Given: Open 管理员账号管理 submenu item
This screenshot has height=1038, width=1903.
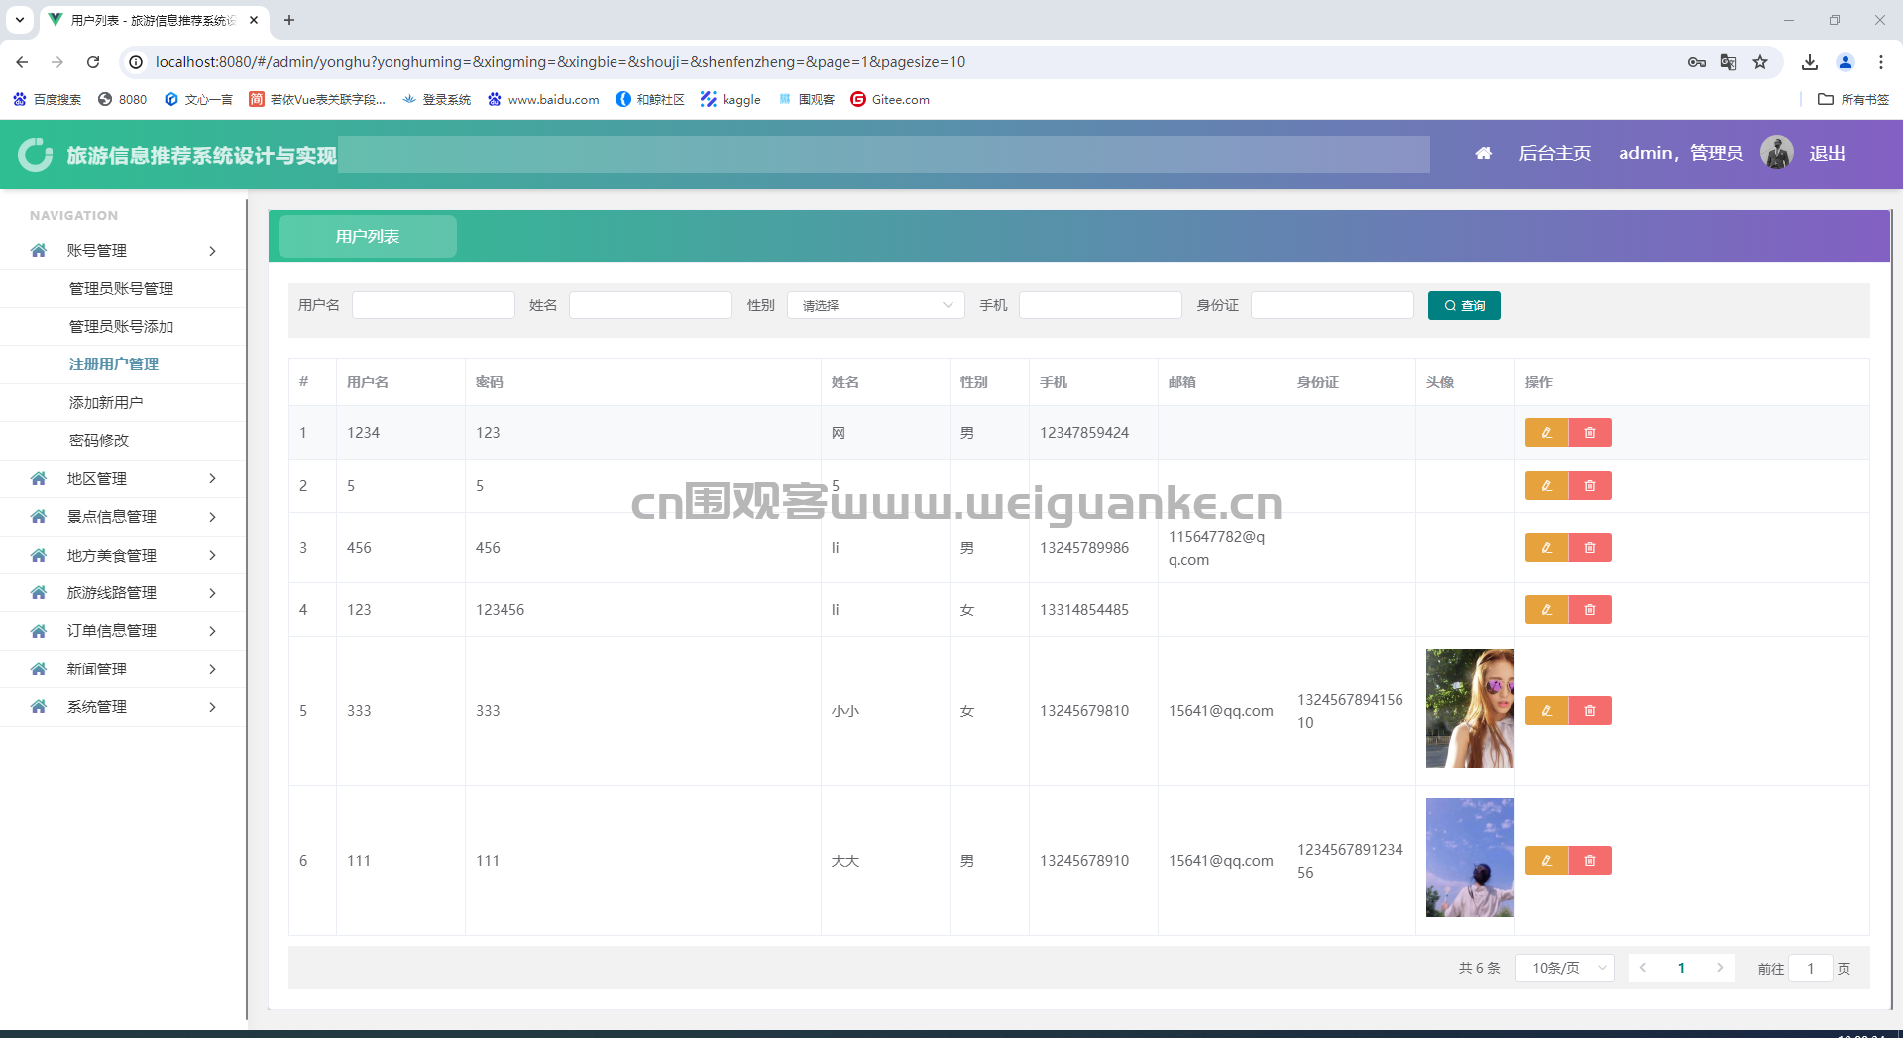Looking at the screenshot, I should point(121,289).
